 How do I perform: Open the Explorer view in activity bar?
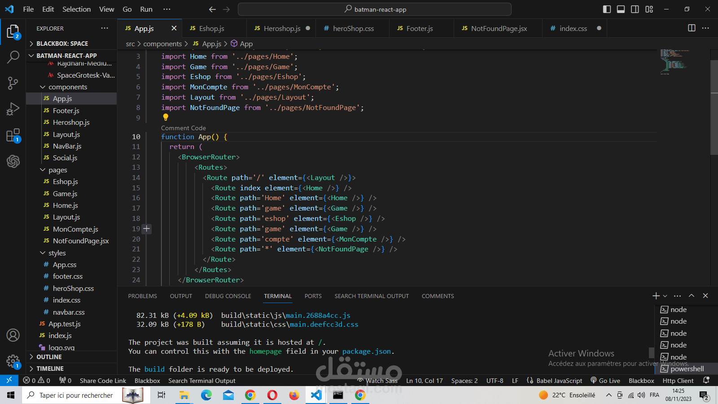[13, 32]
